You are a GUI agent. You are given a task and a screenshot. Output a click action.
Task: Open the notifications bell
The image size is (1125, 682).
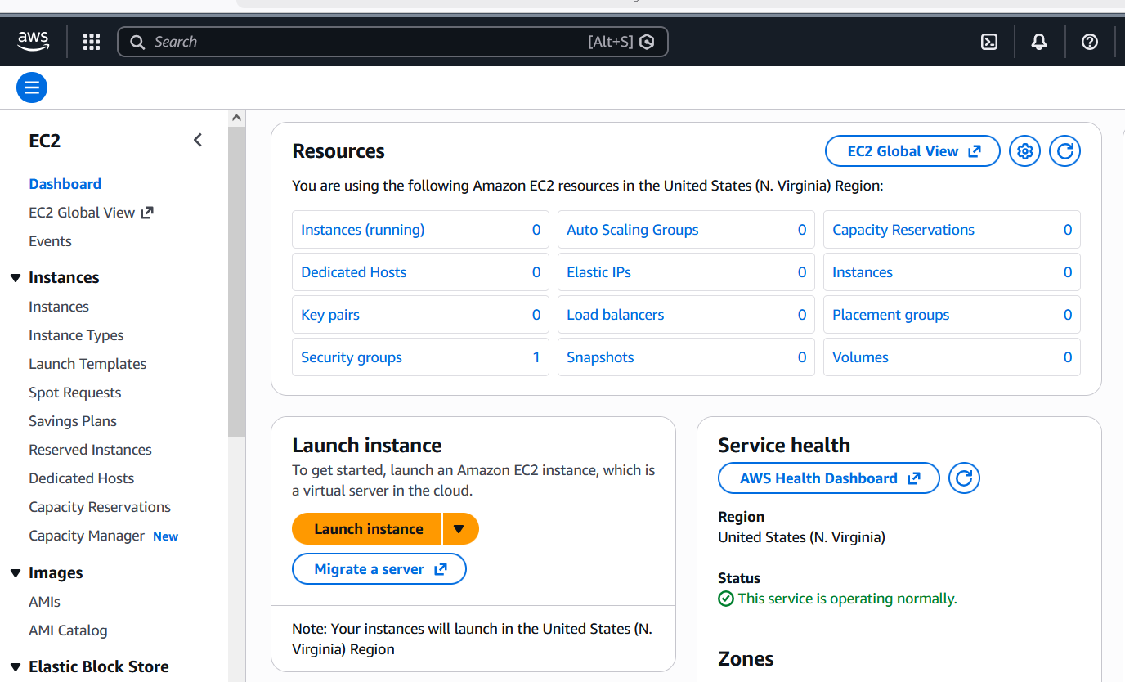point(1038,41)
